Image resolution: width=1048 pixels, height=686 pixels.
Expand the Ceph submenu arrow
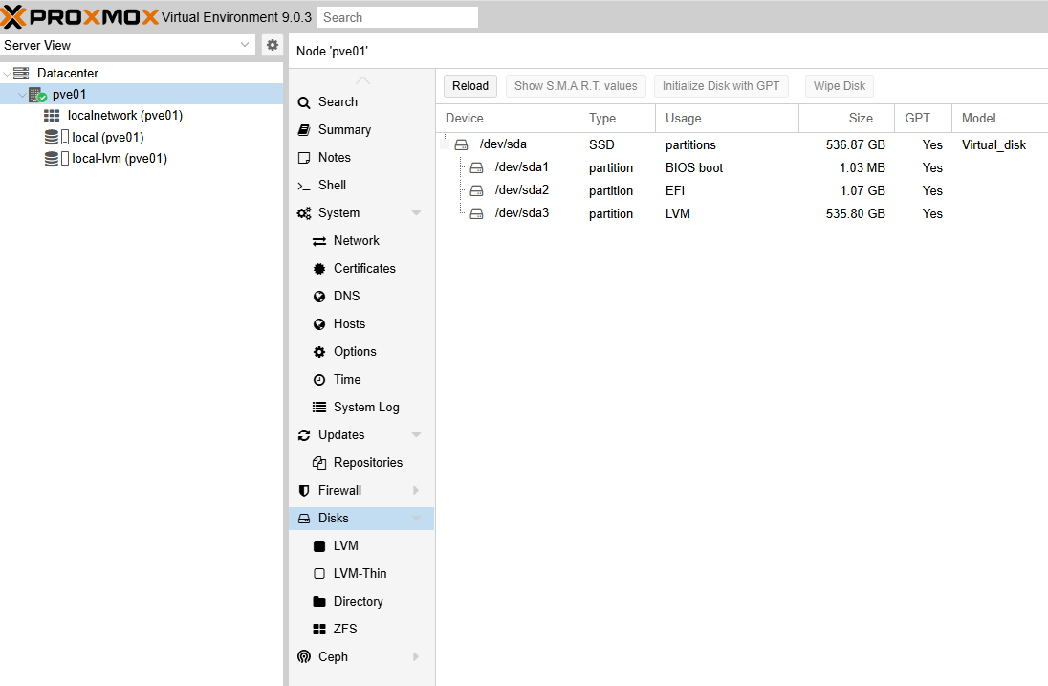click(416, 656)
